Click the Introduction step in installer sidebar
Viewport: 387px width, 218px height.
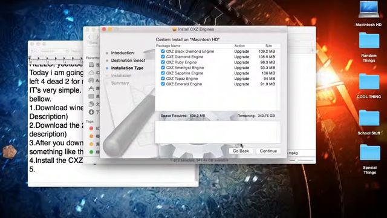click(122, 53)
